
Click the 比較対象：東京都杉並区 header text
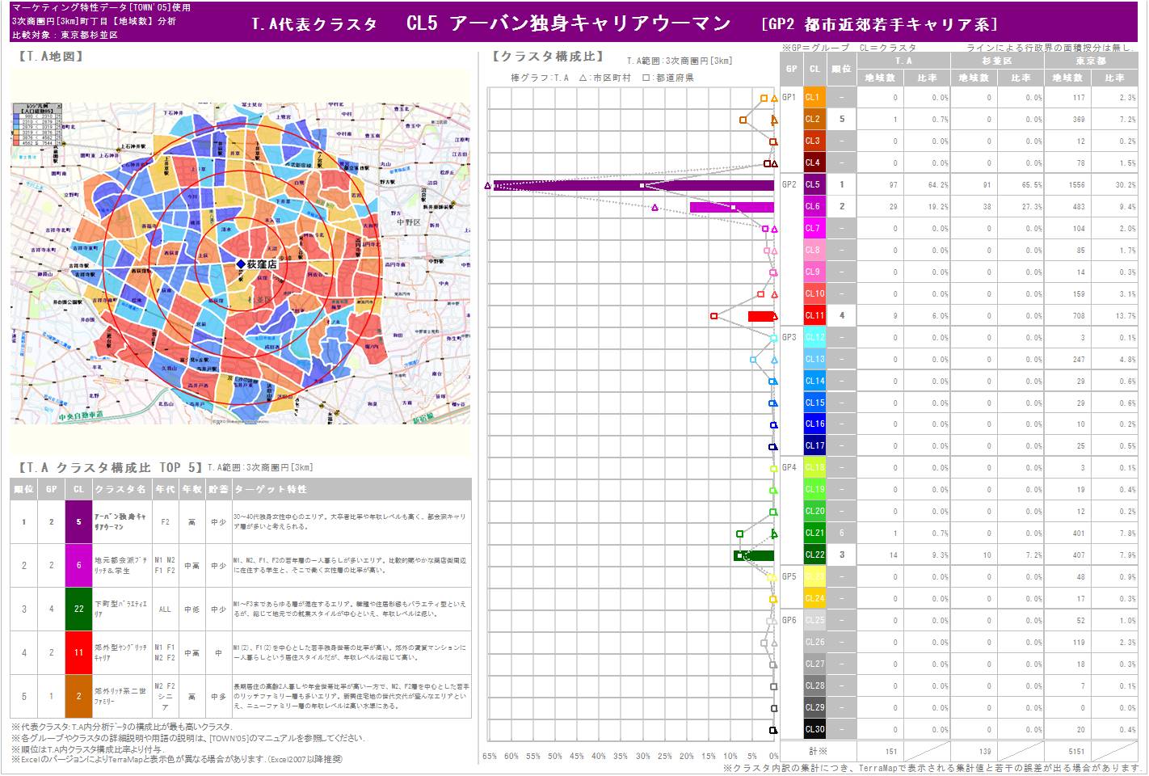[65, 36]
